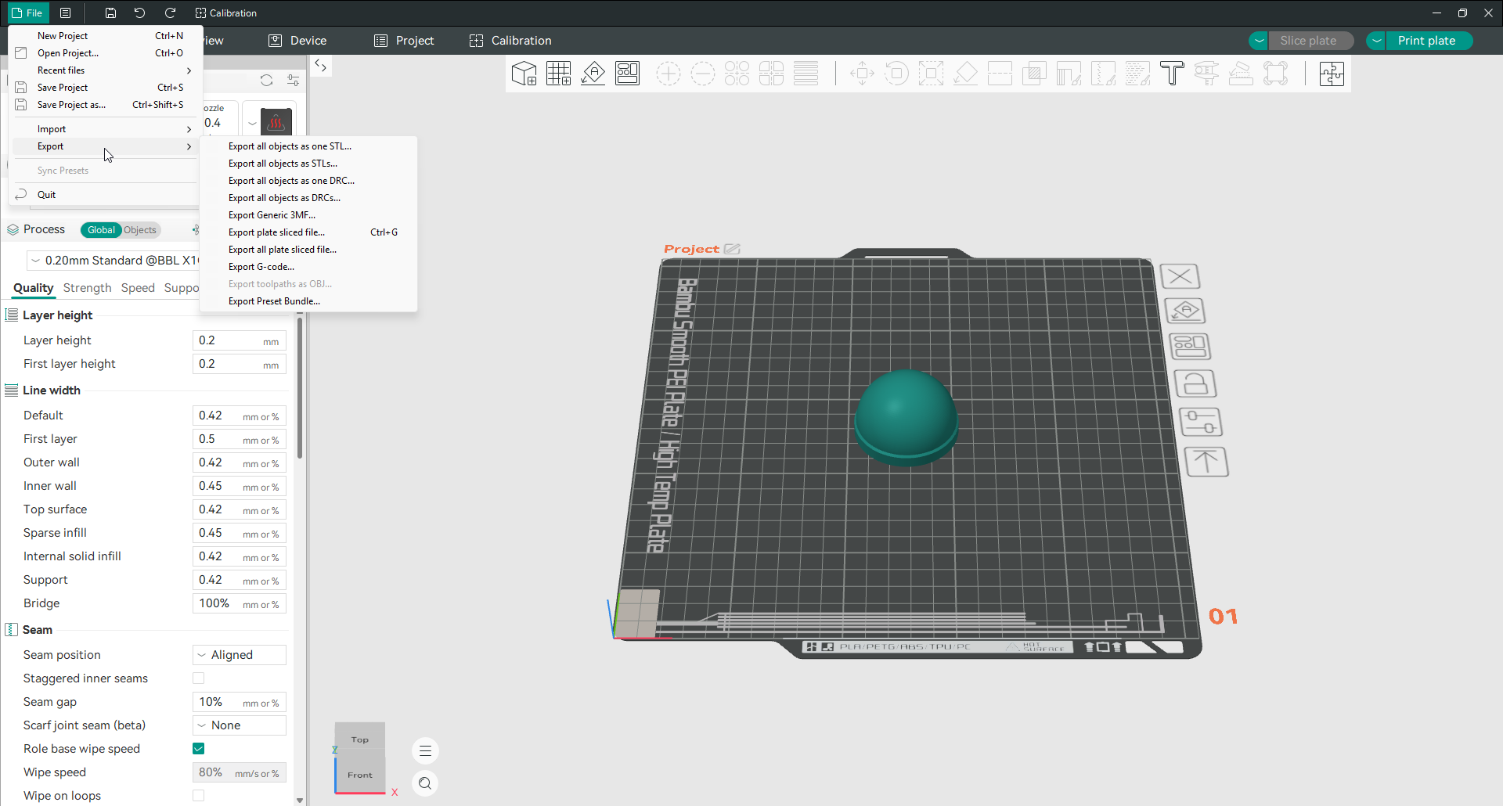Click the zoom magnifier view button
Image resolution: width=1503 pixels, height=806 pixels.
pos(425,783)
